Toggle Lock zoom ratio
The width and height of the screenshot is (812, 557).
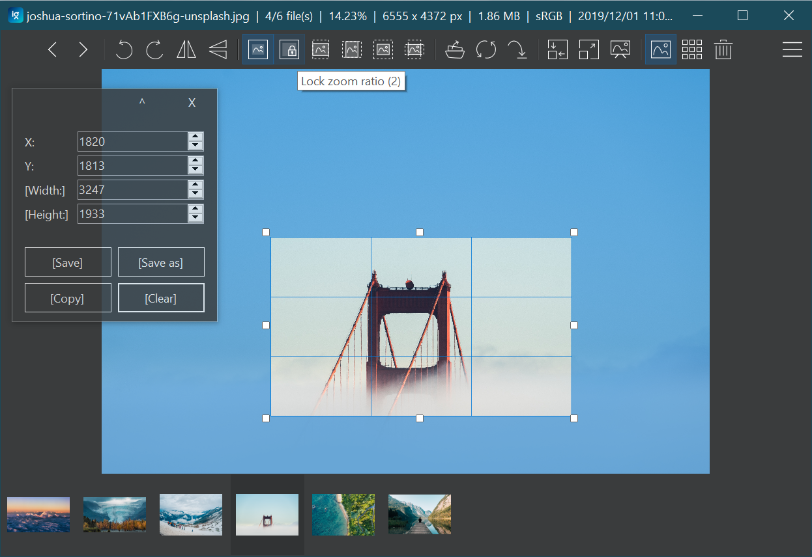(x=289, y=49)
